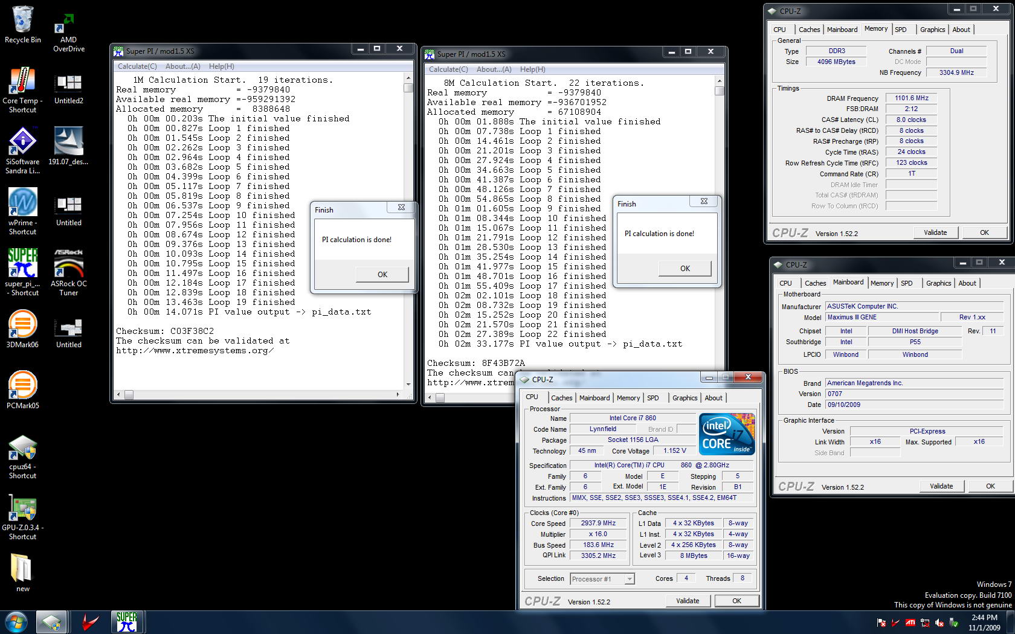The height and width of the screenshot is (634, 1015).
Task: Click Validate in the Memory CPU-Z window
Action: pos(935,232)
